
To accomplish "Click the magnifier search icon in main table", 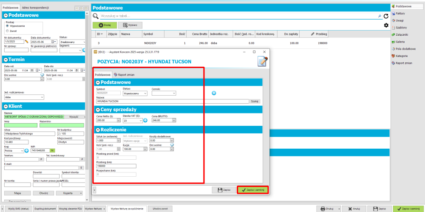I will coord(95,16).
